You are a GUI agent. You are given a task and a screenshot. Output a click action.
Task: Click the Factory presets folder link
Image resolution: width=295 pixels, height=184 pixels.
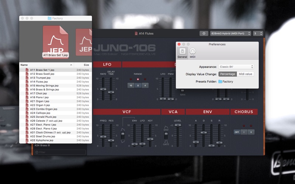pyautogui.click(x=226, y=81)
